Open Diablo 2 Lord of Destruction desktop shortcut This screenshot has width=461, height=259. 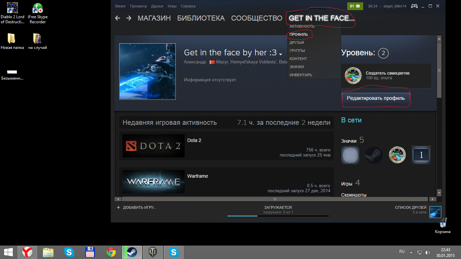tap(12, 13)
